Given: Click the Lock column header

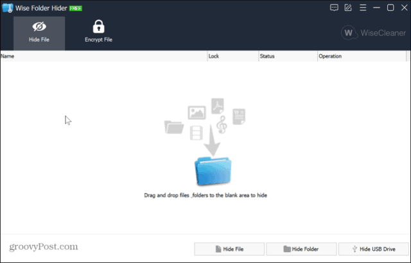Looking at the screenshot, I should tap(233, 56).
